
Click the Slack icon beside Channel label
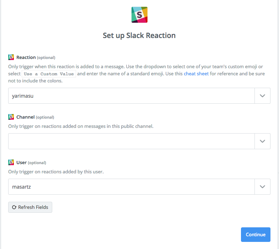coord(11,117)
